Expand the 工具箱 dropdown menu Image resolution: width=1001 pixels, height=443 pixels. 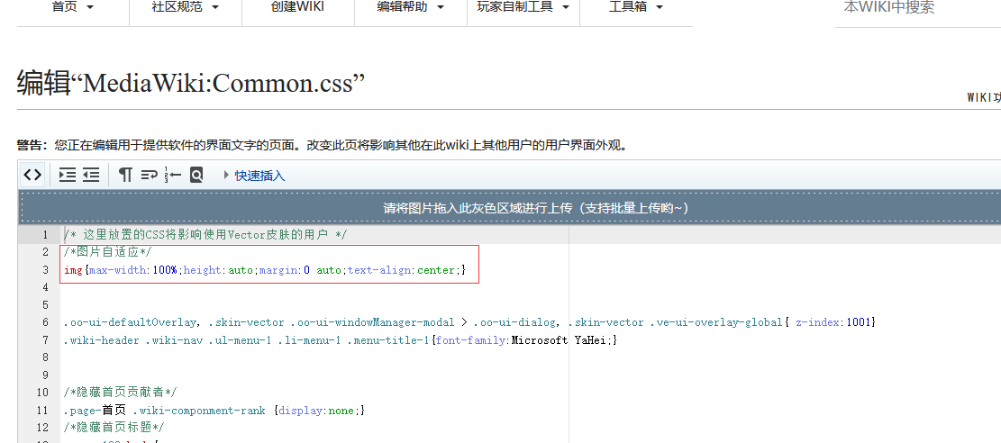pyautogui.click(x=635, y=7)
